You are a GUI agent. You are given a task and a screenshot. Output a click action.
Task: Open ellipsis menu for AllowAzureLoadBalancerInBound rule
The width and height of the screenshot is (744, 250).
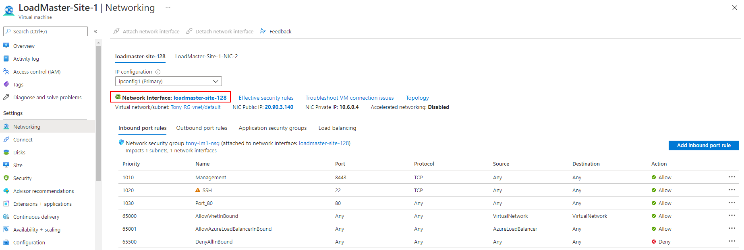[732, 228]
